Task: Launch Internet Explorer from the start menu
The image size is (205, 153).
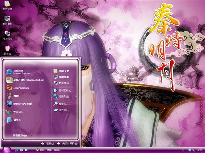Action: 18,72
